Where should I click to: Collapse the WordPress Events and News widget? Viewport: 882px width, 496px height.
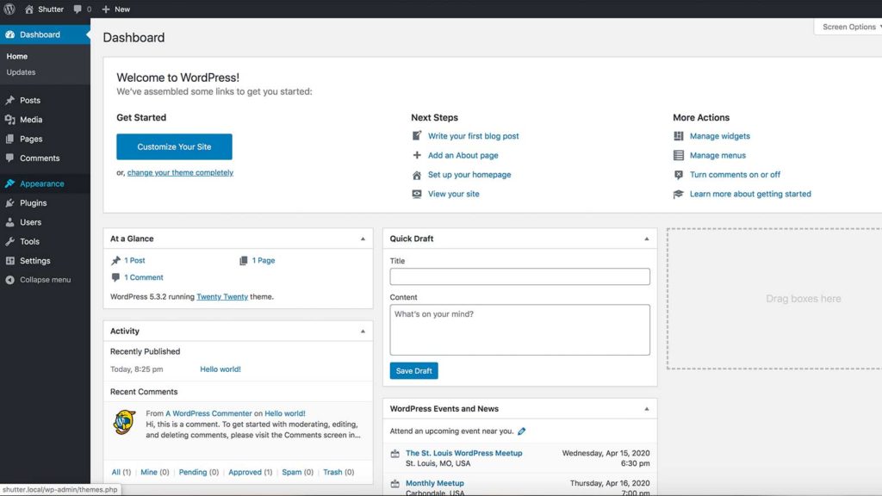tap(646, 409)
